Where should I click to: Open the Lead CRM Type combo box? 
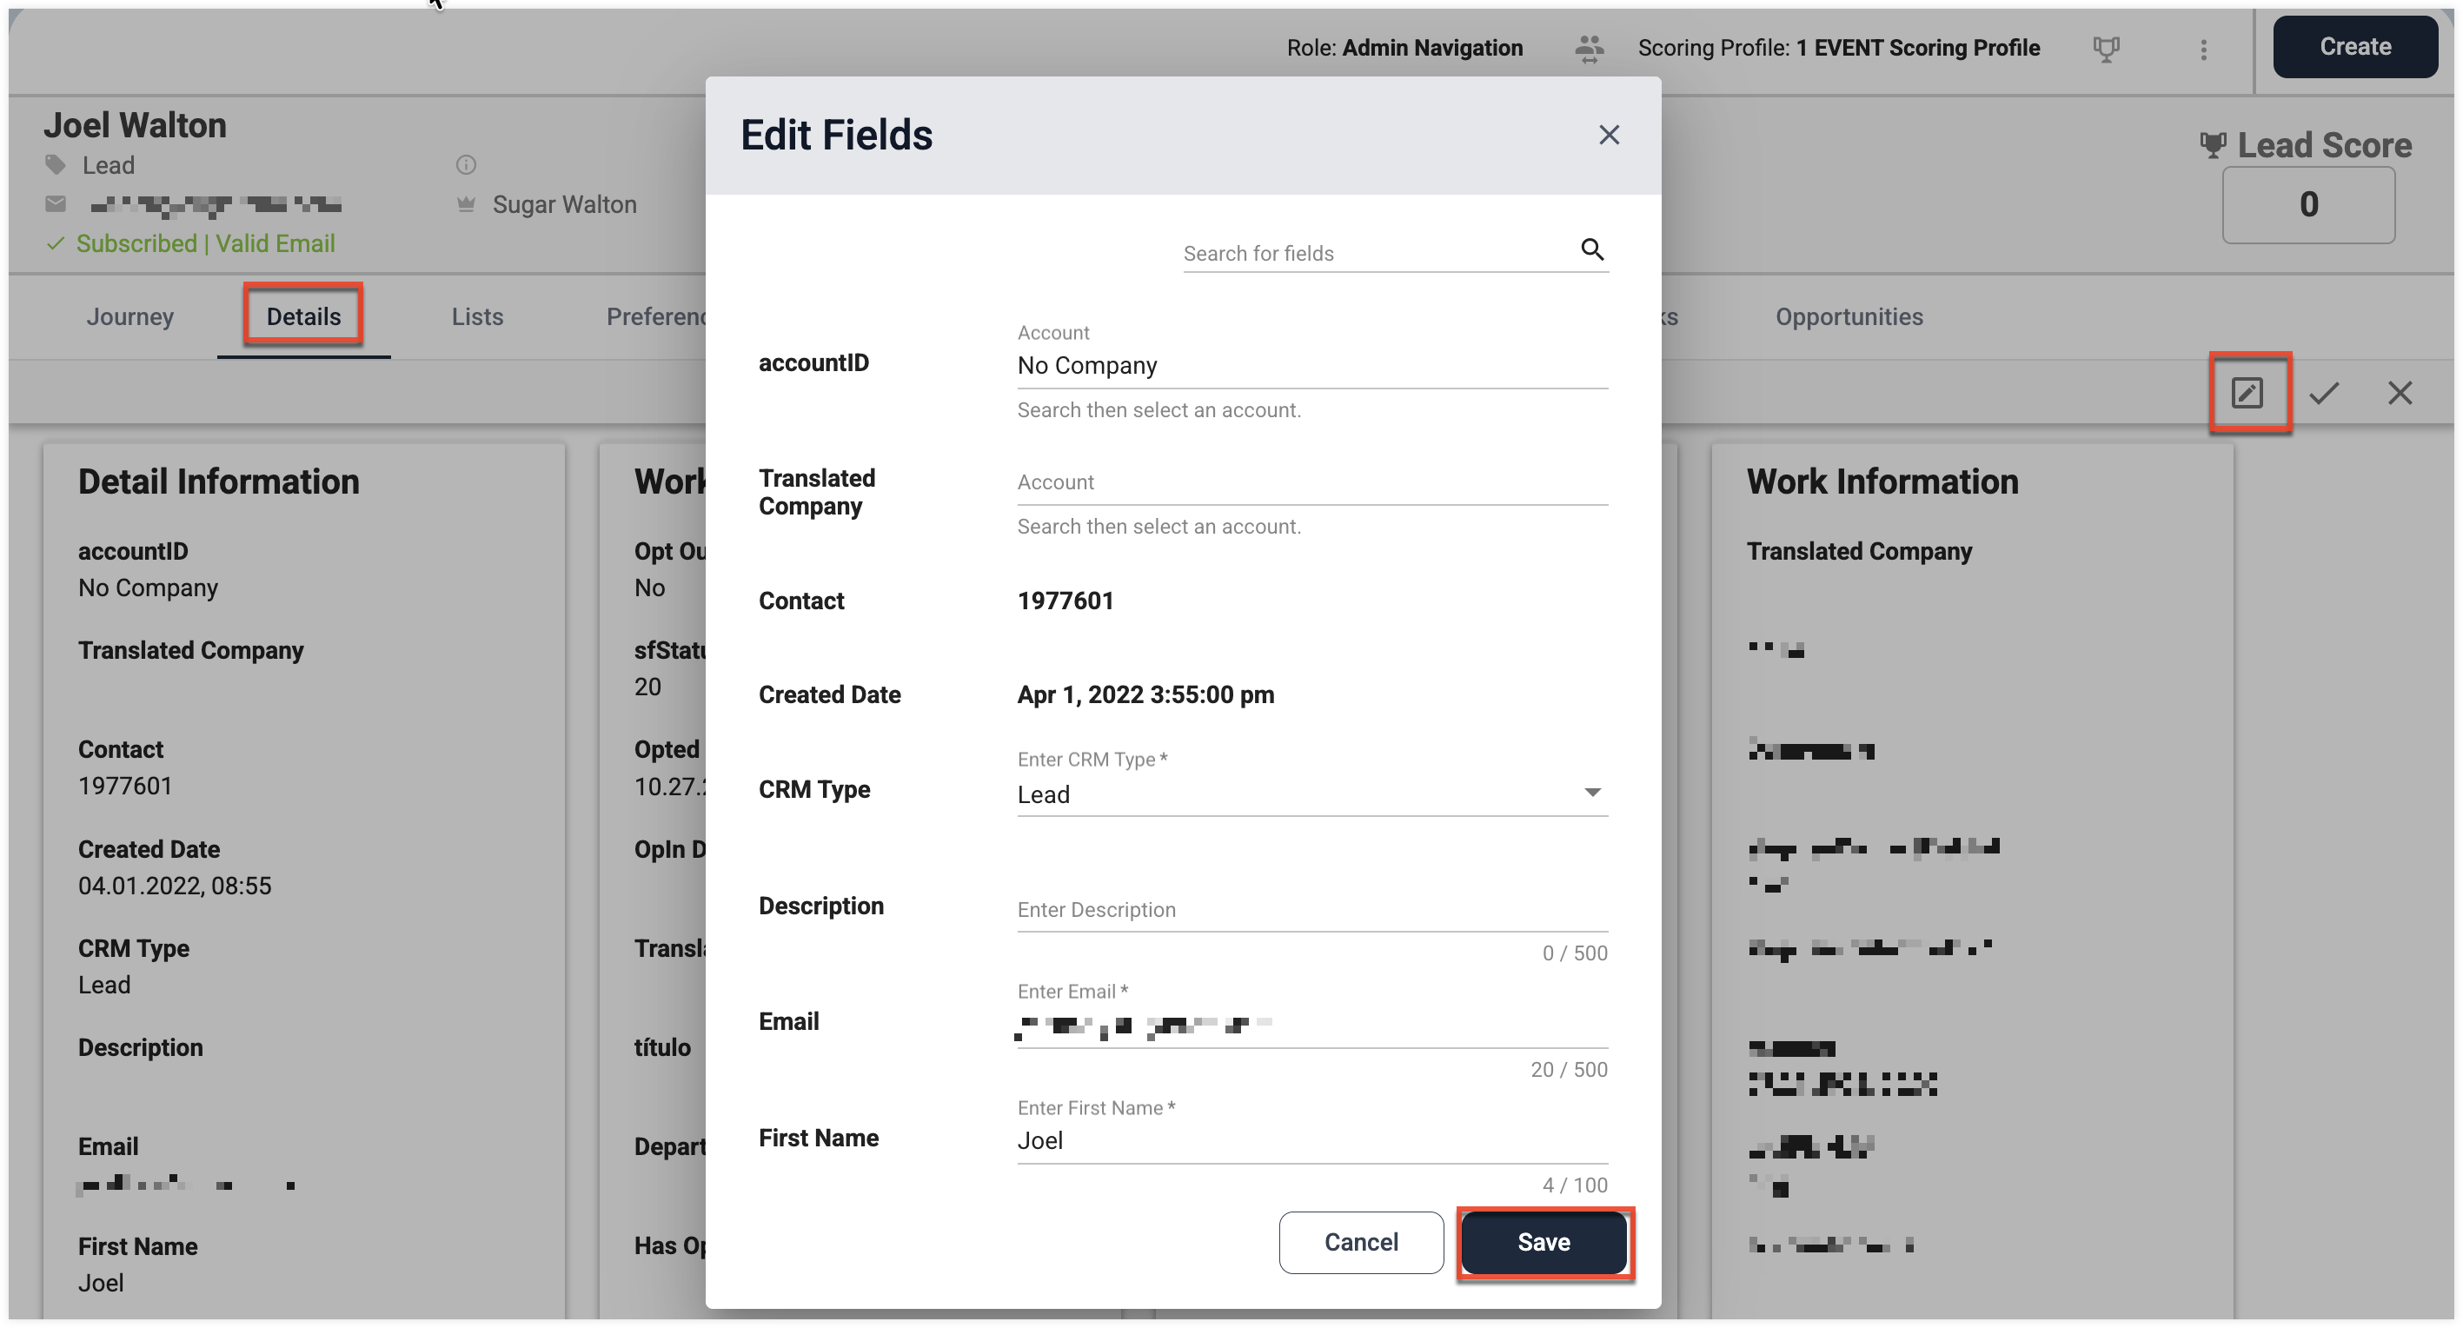coord(1311,794)
